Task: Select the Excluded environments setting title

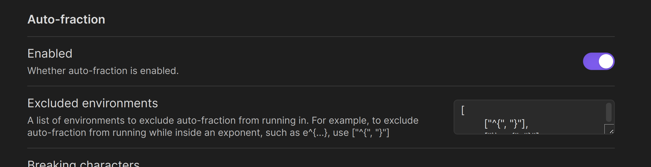Action: tap(93, 103)
